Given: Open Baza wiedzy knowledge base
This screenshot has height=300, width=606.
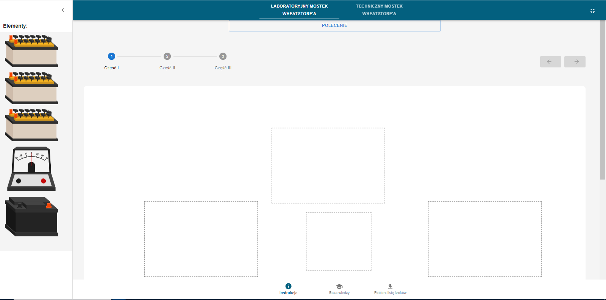Looking at the screenshot, I should [339, 289].
